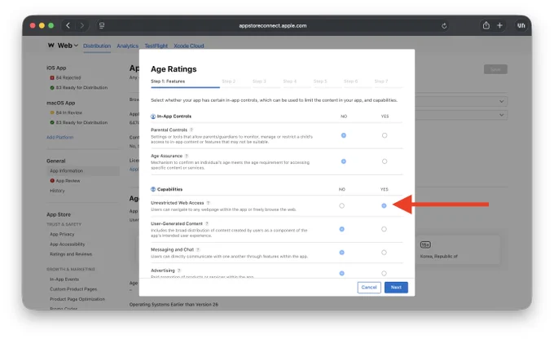This screenshot has height=339, width=554.
Task: Switch to the Xcode Cloud tab
Action: pyautogui.click(x=189, y=46)
